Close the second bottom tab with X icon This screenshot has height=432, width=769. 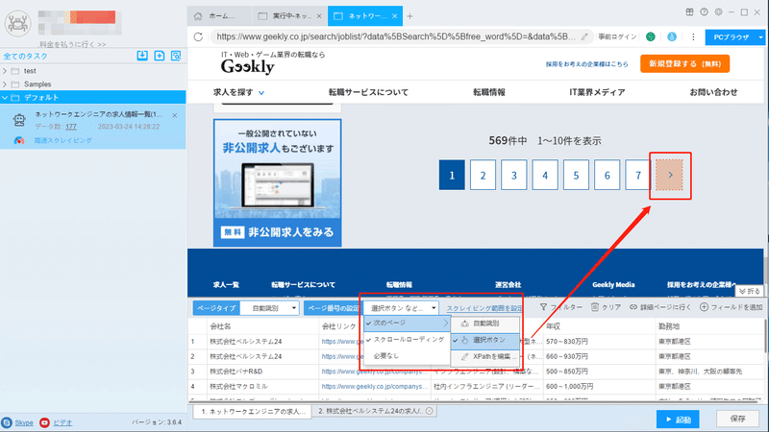click(430, 411)
